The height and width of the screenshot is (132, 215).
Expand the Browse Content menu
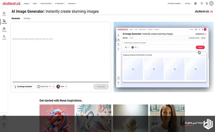point(47,4)
